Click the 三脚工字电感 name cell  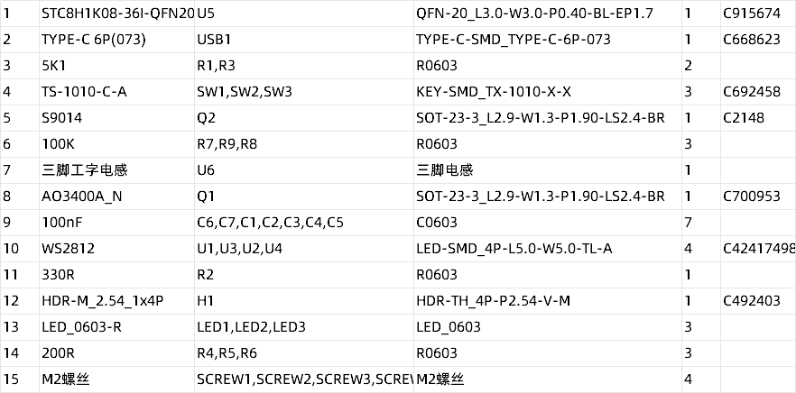tap(116, 169)
